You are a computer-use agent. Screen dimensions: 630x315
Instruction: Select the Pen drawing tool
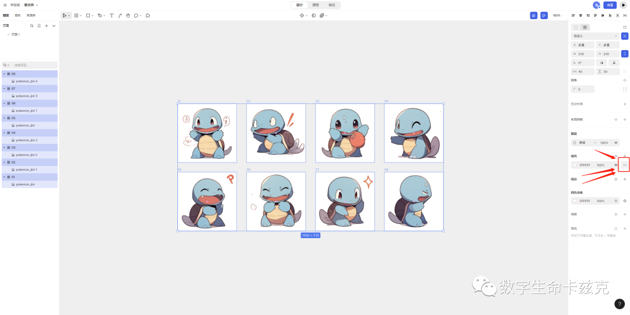[100, 15]
